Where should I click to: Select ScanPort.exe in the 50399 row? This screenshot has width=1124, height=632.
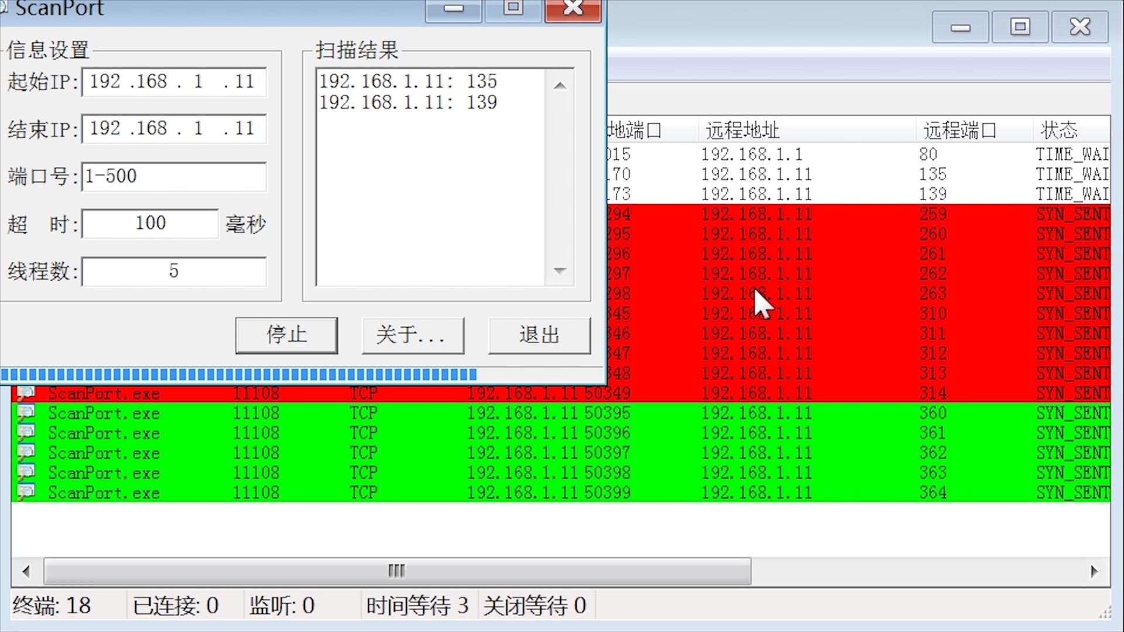tap(104, 493)
